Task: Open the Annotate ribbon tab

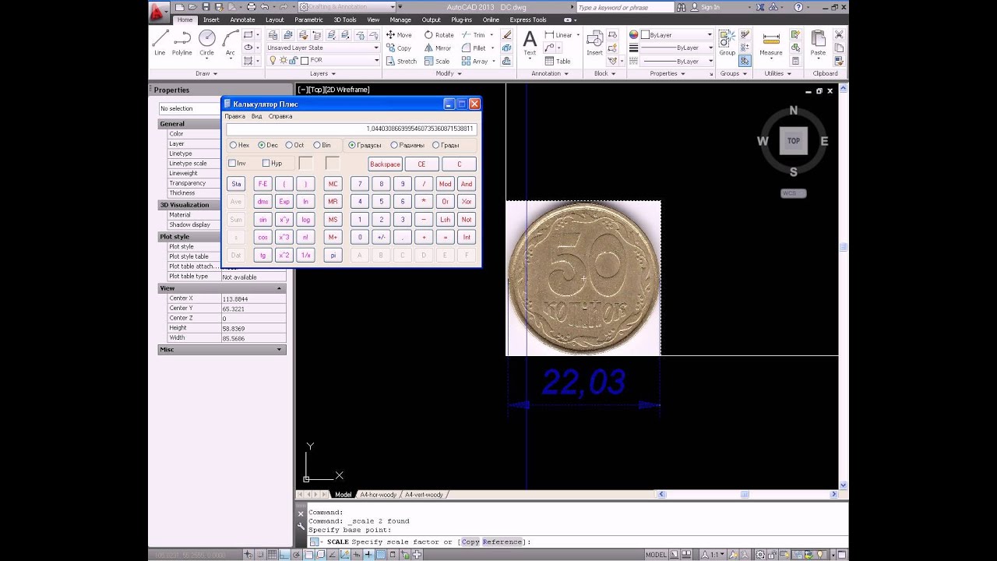Action: pyautogui.click(x=242, y=19)
